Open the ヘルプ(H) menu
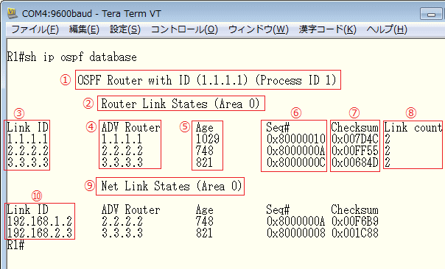Screen dimensions: 445x269 387,29
